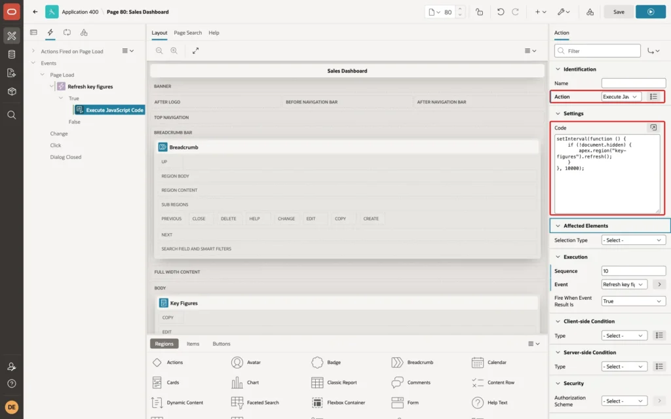Viewport: 671px width, 419px height.
Task: Open the Shared Components tab icon
Action: (84, 32)
